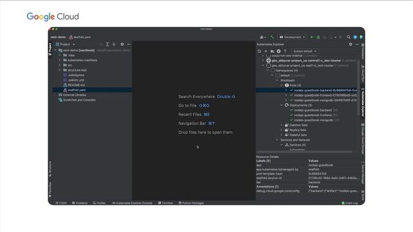Viewport: 413px width, 232px height.
Task: Click Collapse All icon in Project panel header
Action: pos(114,44)
